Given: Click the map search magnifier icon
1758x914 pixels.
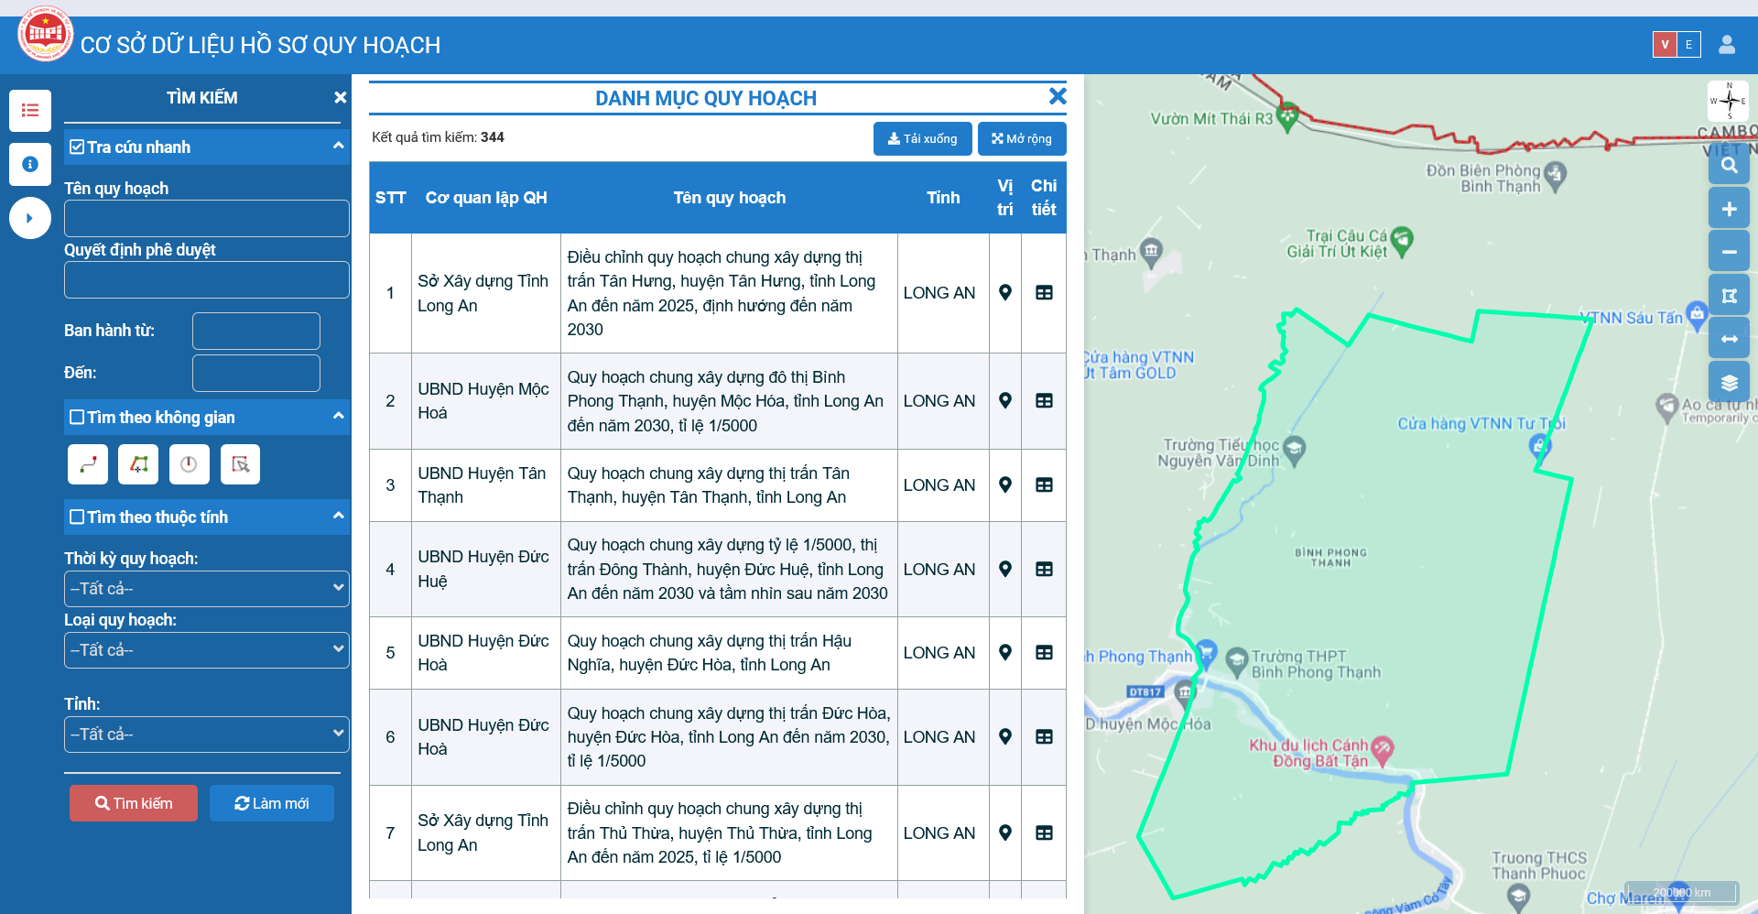Looking at the screenshot, I should point(1729,165).
